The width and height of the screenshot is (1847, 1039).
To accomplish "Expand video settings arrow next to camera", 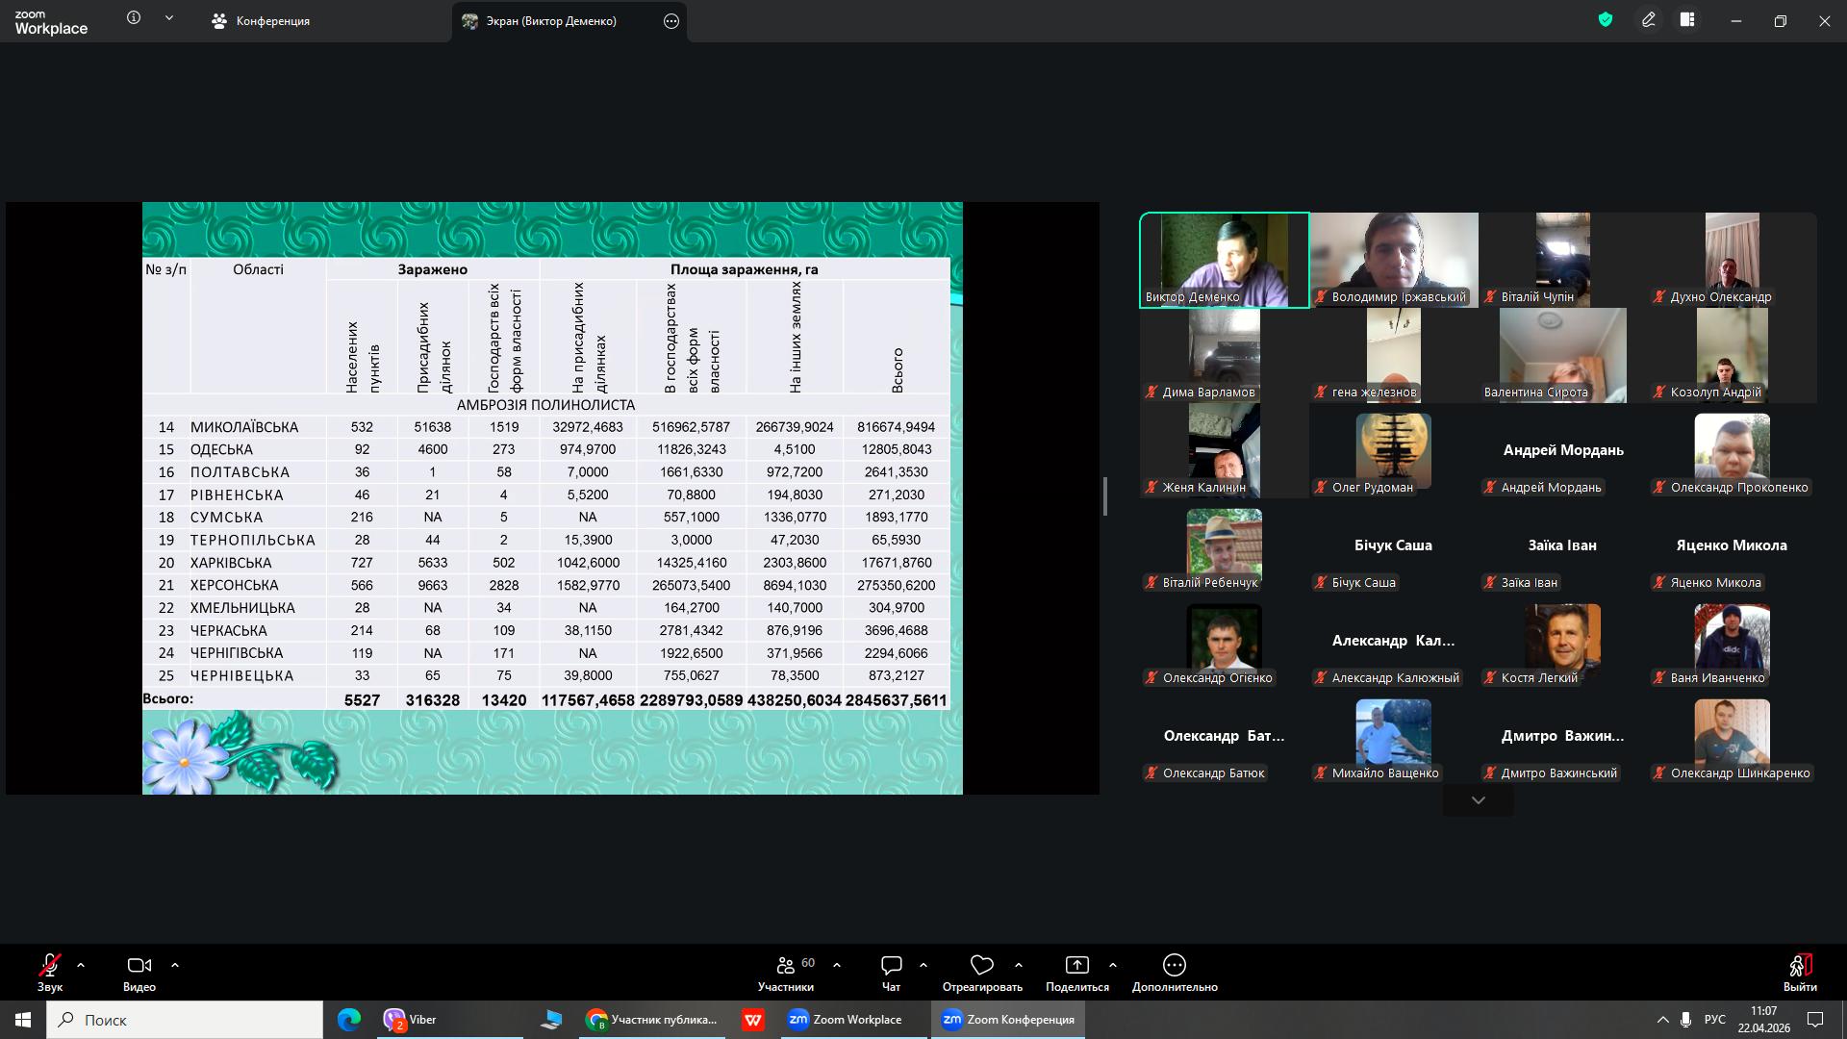I will (175, 965).
